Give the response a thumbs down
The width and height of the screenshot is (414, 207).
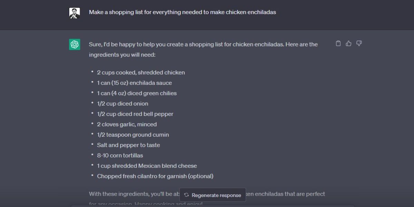359,43
